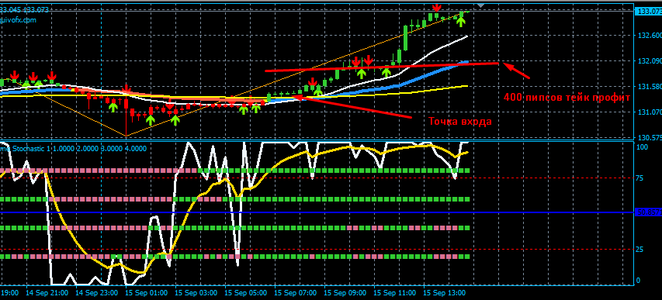662x300 pixels.
Task: Click the 15 Sep 13:00 time label
Action: click(x=444, y=292)
